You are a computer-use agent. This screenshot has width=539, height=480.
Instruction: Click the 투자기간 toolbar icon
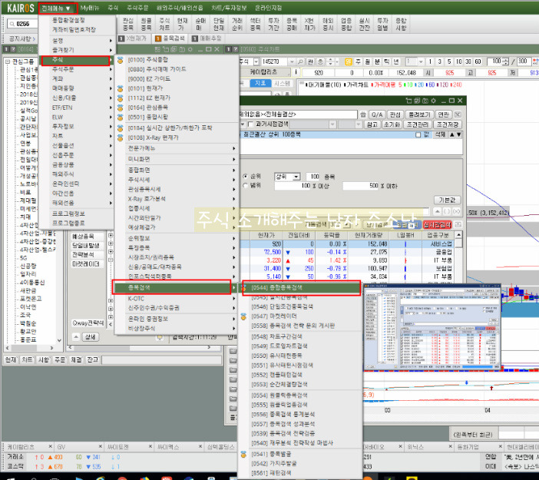coord(273,24)
